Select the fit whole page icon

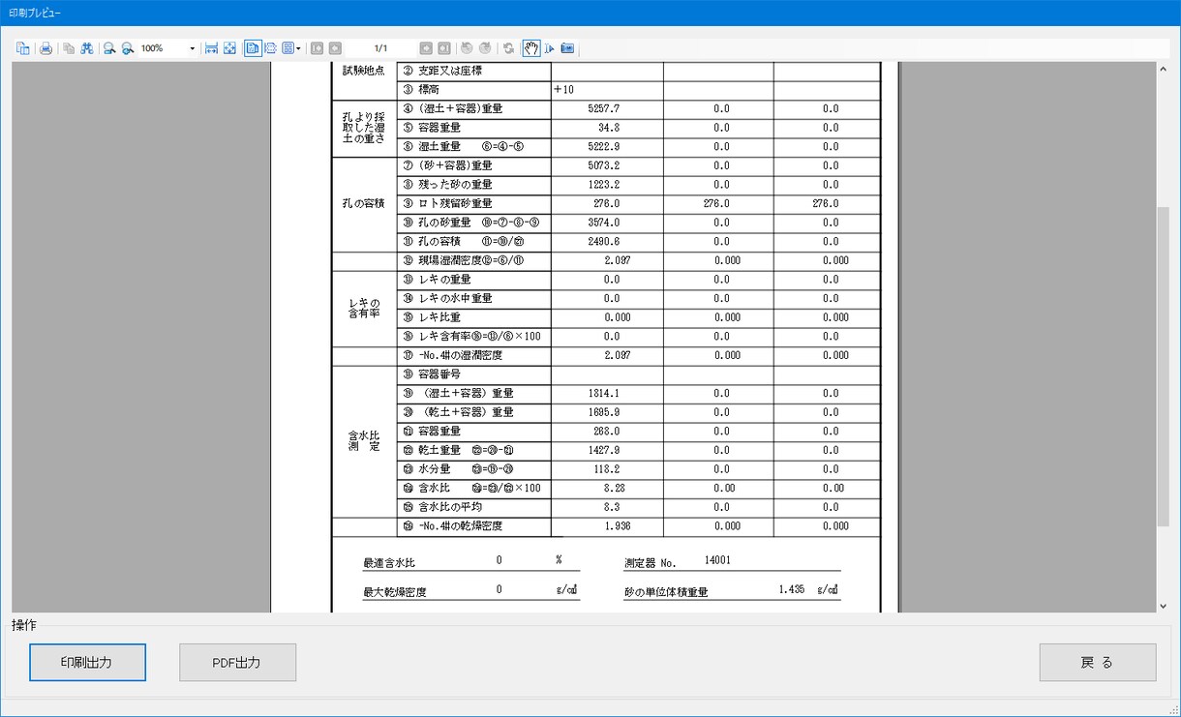pos(229,48)
